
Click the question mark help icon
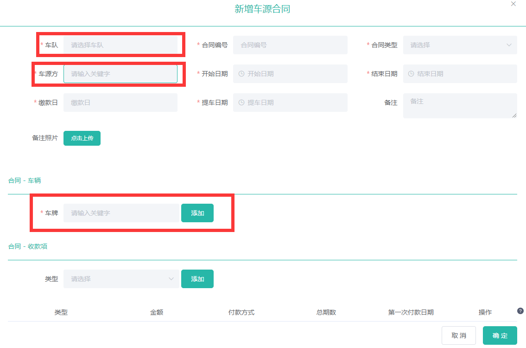(520, 311)
